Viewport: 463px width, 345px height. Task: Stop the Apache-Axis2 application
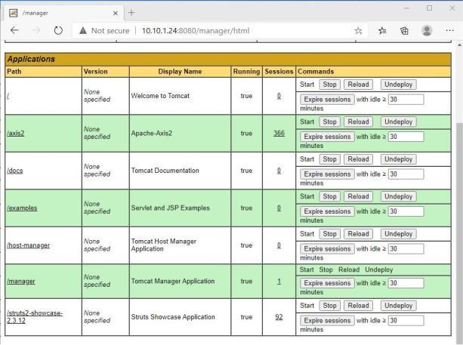(x=329, y=122)
